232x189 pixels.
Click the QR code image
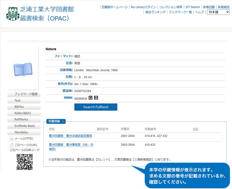25,162
